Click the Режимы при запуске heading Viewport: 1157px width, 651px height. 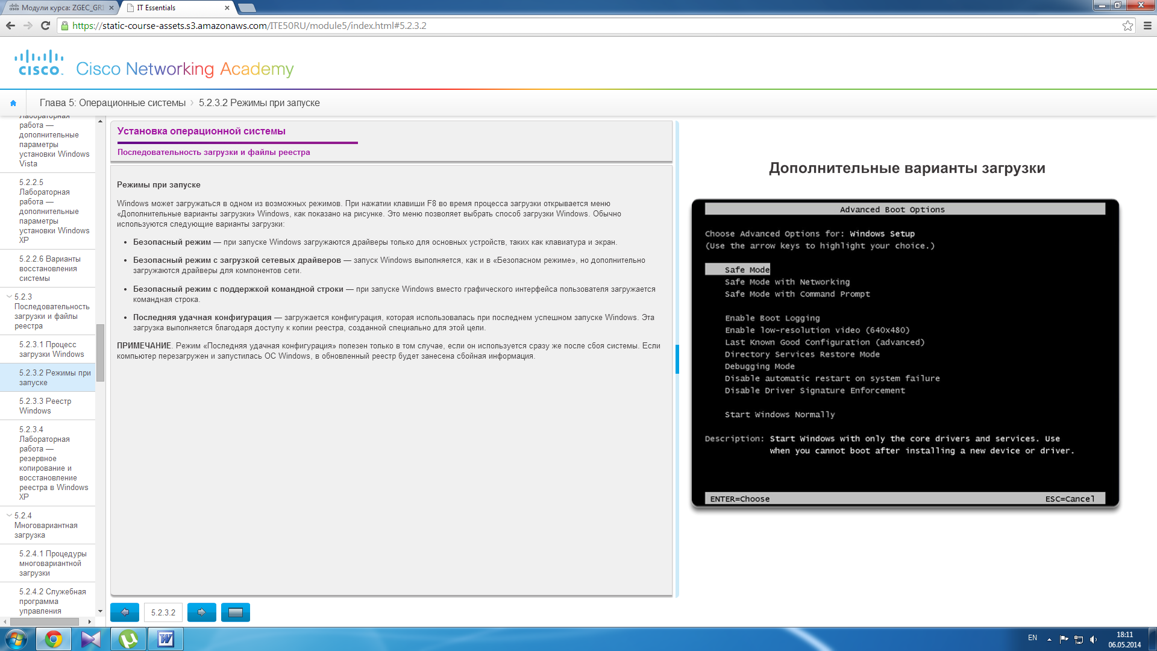pyautogui.click(x=158, y=185)
